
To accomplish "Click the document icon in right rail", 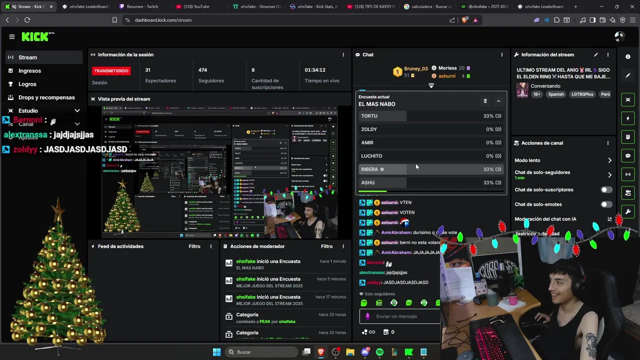I will [x=628, y=137].
